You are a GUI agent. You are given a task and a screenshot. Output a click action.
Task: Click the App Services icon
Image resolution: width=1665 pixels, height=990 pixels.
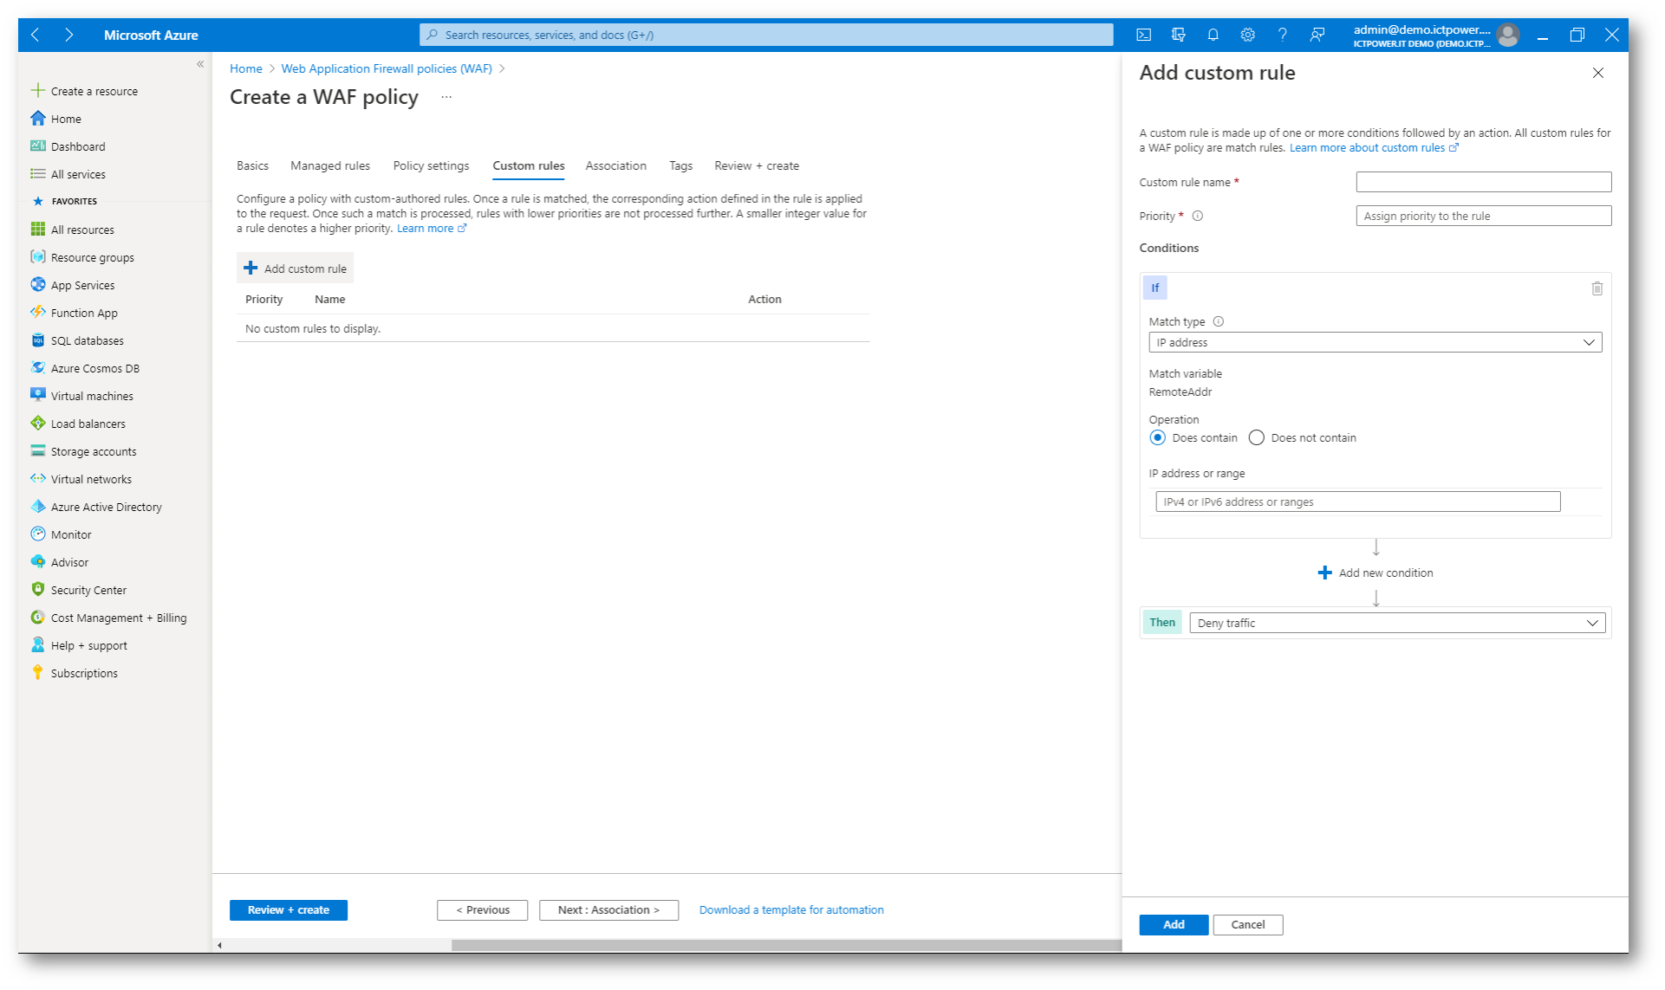tap(38, 284)
